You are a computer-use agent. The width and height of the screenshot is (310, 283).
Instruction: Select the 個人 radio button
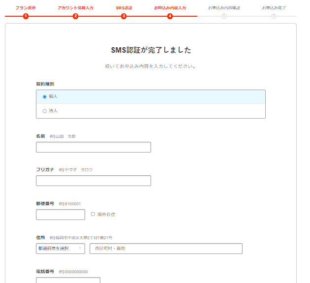tap(45, 96)
